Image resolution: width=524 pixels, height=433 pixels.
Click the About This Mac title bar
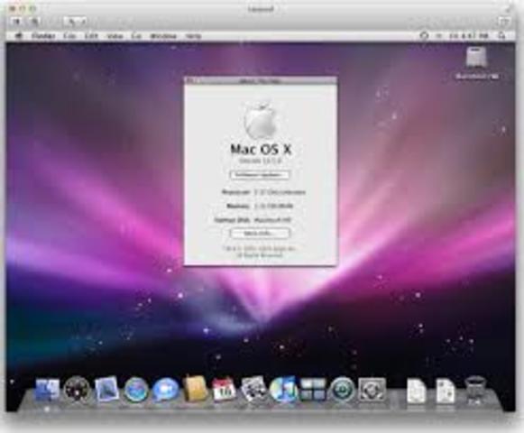click(x=261, y=80)
